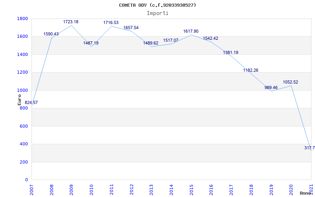Click the Euro y-axis title
The height and width of the screenshot is (197, 315).
(x=19, y=99)
